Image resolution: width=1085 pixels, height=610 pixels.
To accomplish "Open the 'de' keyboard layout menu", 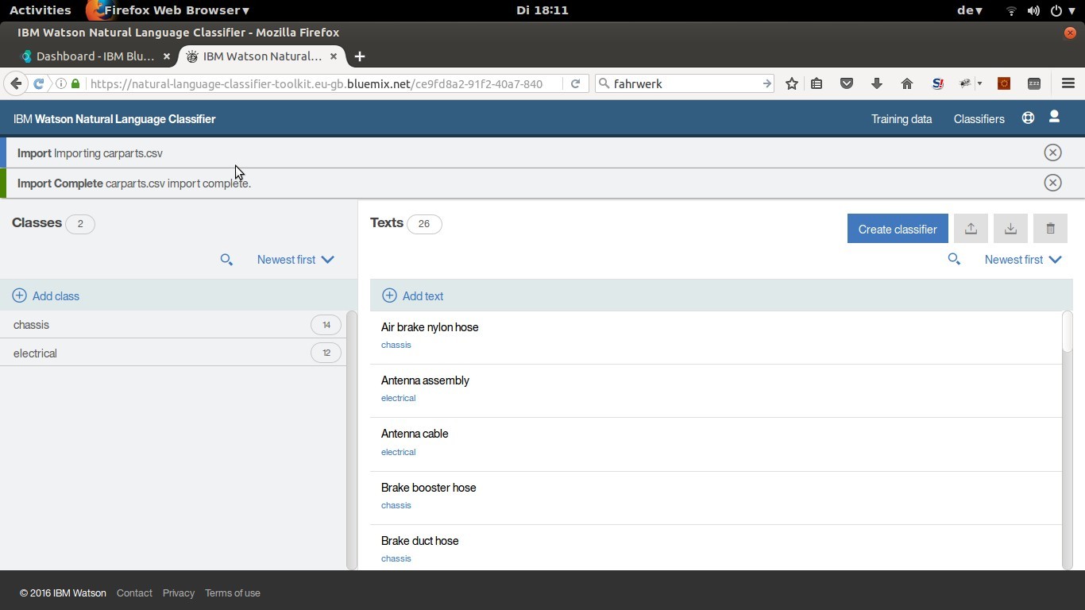I will [x=969, y=10].
